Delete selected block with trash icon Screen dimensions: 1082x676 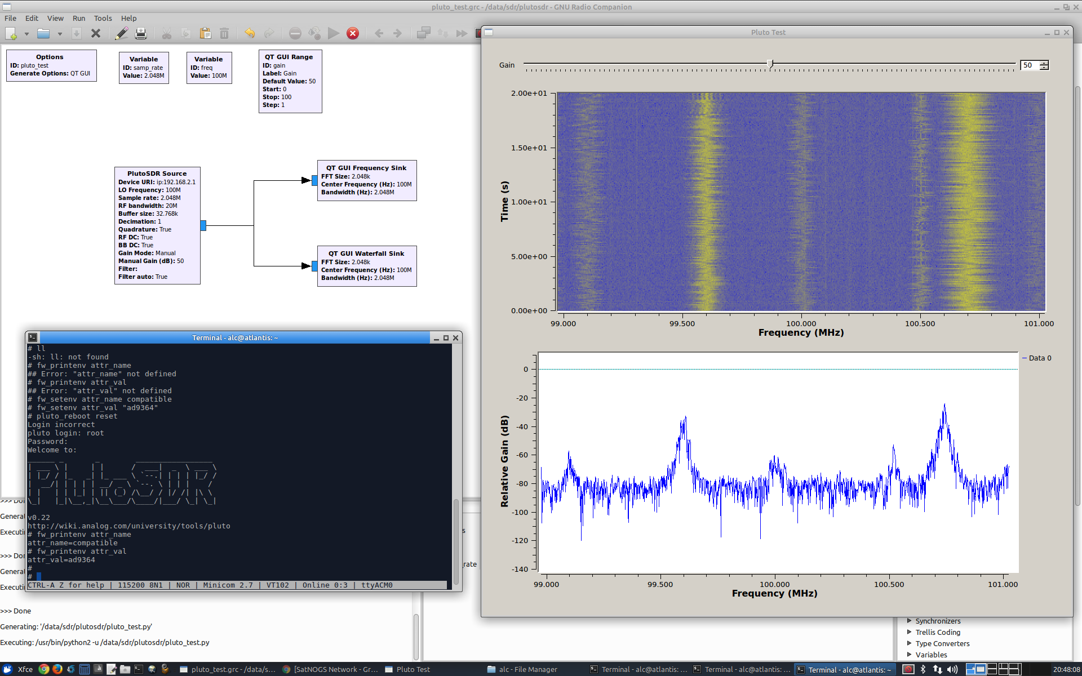[x=224, y=34]
